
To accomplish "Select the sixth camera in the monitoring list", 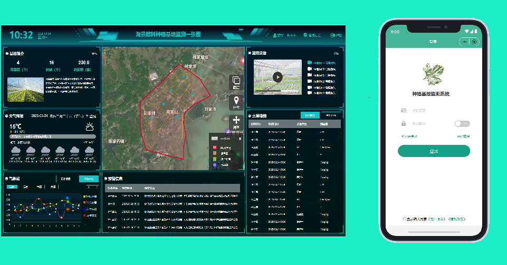I will pos(322,93).
